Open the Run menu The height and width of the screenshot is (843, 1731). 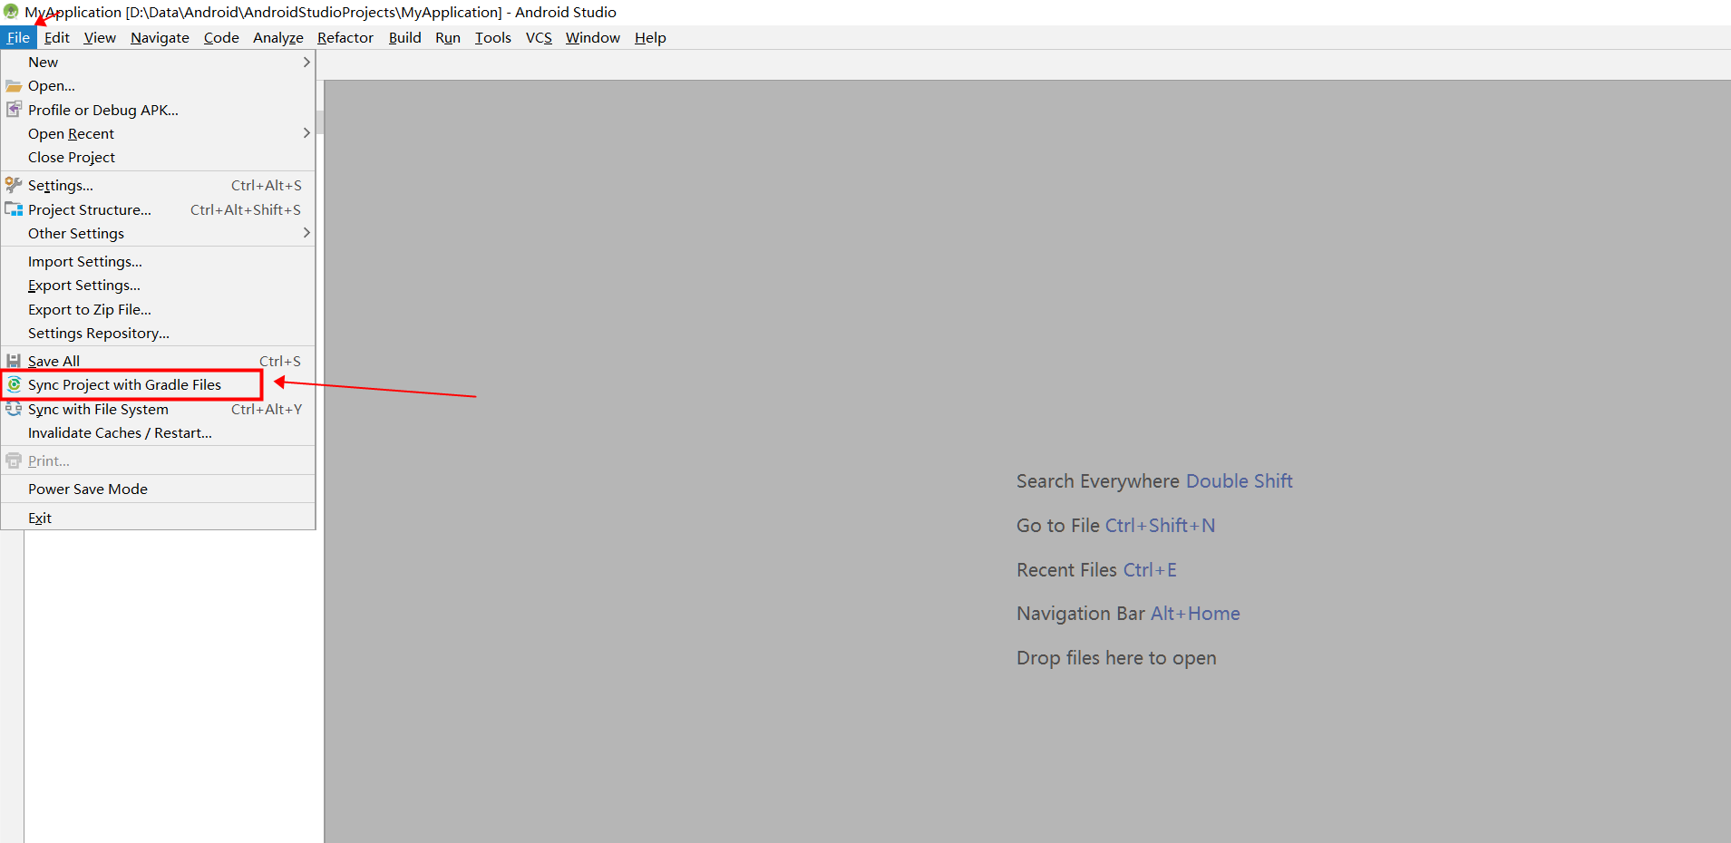tap(448, 37)
